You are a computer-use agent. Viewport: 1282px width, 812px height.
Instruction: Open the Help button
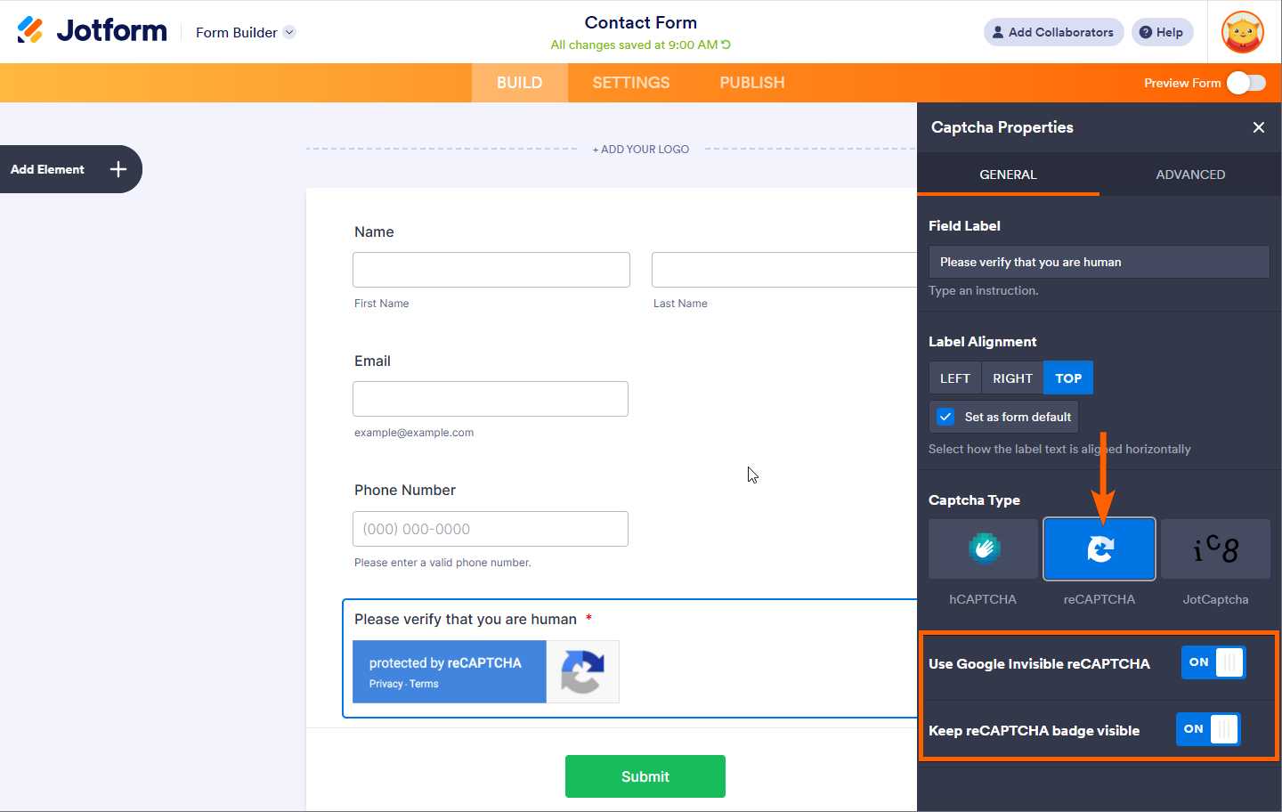tap(1162, 32)
